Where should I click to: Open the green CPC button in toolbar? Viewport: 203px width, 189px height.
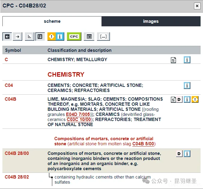coord(74,37)
